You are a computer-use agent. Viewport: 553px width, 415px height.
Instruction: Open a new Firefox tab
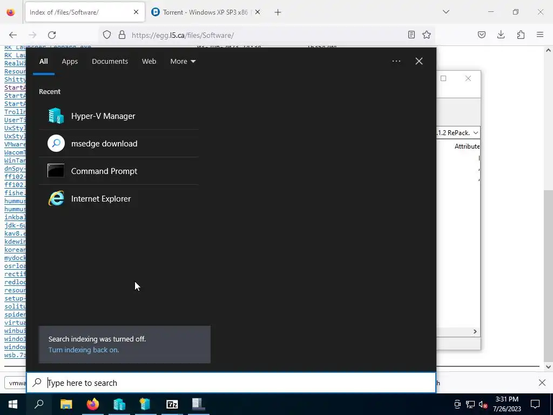coord(278,12)
